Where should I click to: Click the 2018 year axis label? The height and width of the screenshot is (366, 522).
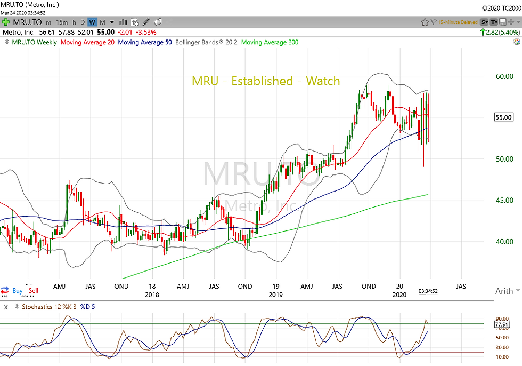[x=152, y=295]
